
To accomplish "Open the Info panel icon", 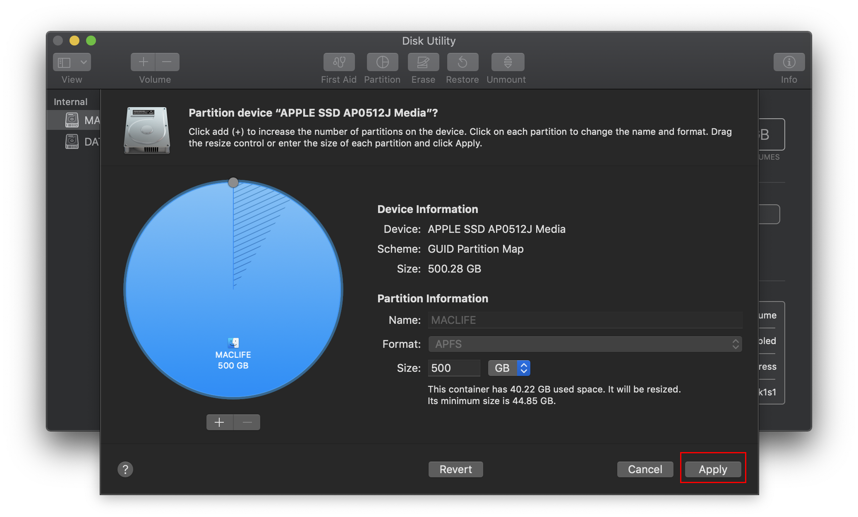I will 789,62.
